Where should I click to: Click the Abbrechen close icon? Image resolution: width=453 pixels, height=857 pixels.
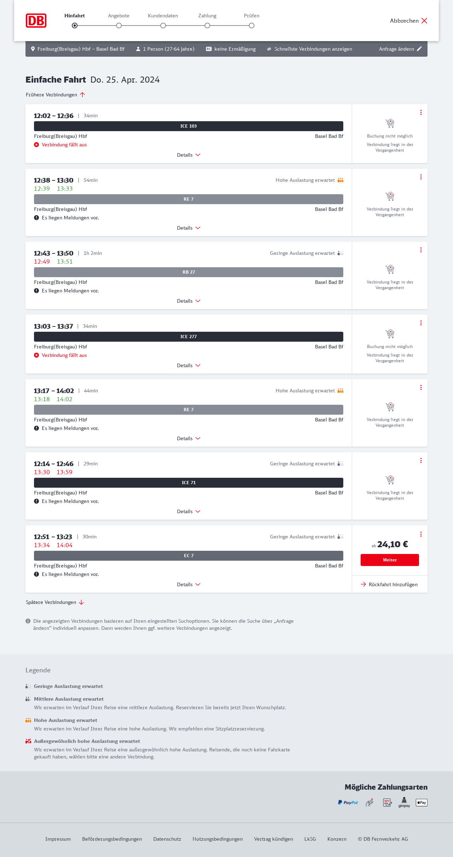[424, 21]
